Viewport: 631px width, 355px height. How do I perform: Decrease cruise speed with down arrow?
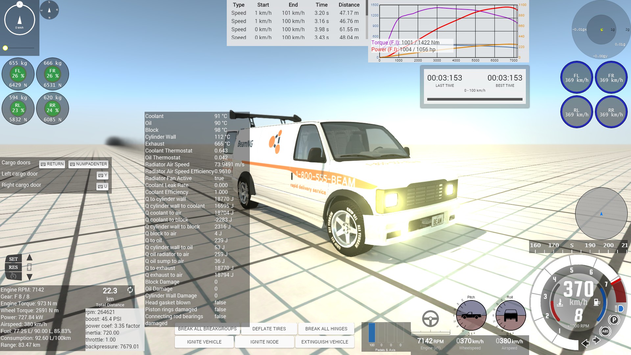(30, 277)
